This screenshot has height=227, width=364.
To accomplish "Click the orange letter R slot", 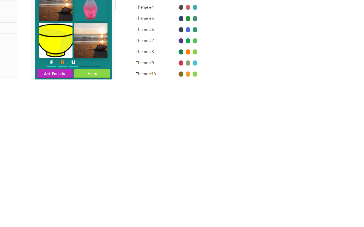I will pyautogui.click(x=63, y=63).
